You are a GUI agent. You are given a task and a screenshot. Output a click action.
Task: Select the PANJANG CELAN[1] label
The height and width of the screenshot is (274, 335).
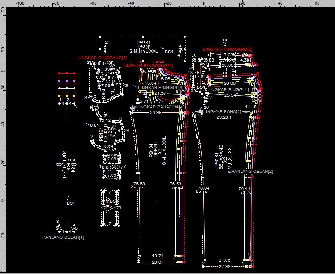tap(63, 237)
